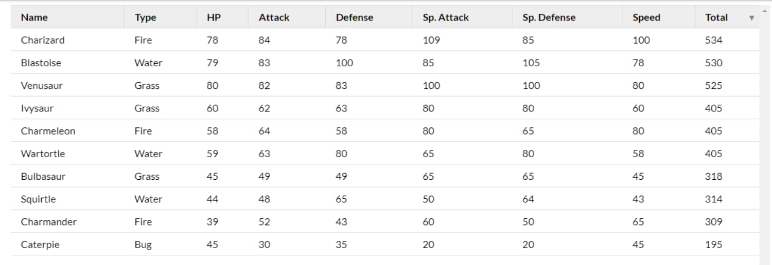This screenshot has width=772, height=265.
Task: Click the Ivysaur row
Action: coord(385,108)
